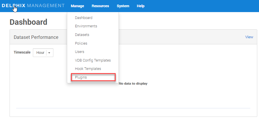Go to Datasets from the menu
The width and height of the screenshot is (259, 118).
coord(82,35)
